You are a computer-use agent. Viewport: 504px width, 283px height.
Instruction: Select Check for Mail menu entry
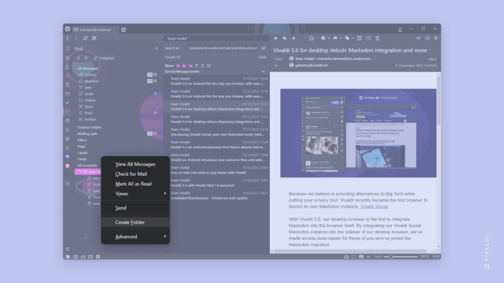click(135, 174)
